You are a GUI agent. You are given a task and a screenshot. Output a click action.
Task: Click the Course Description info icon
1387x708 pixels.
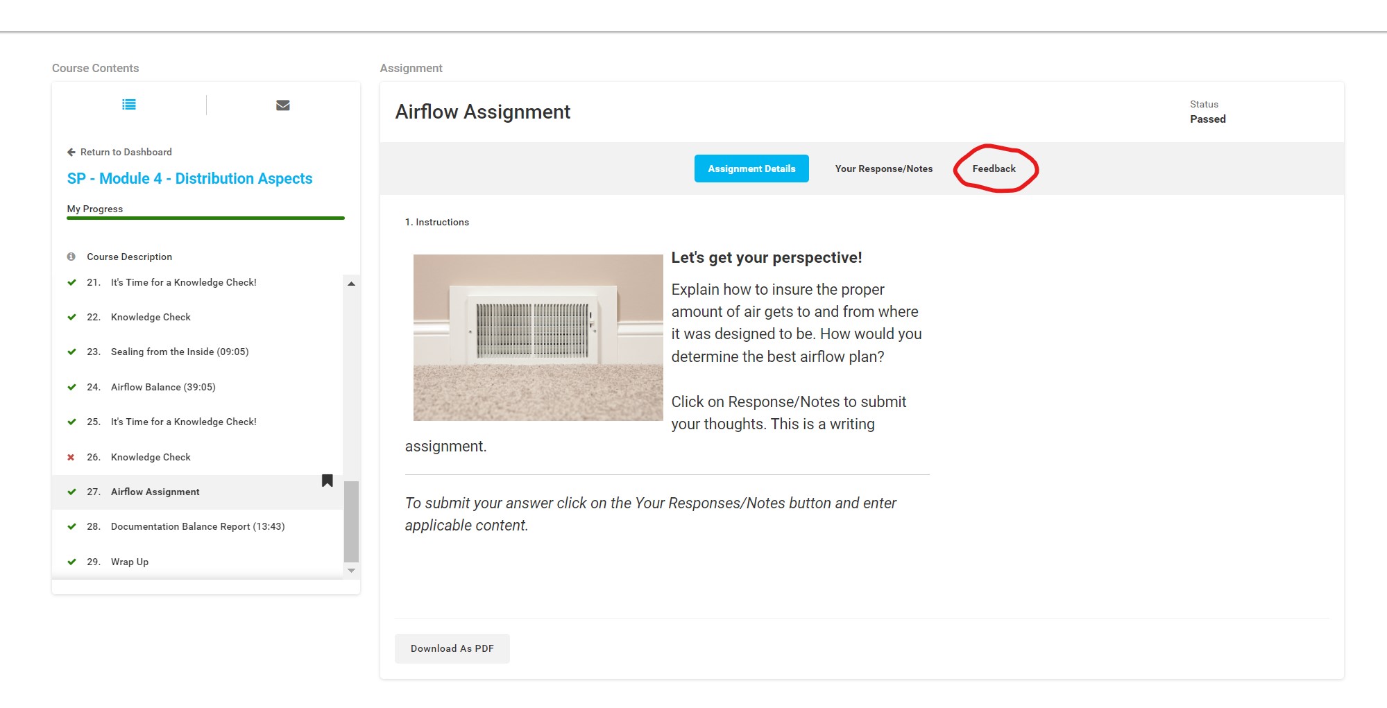click(71, 257)
